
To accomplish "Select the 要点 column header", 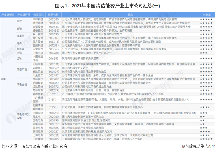I will (x=130, y=15).
